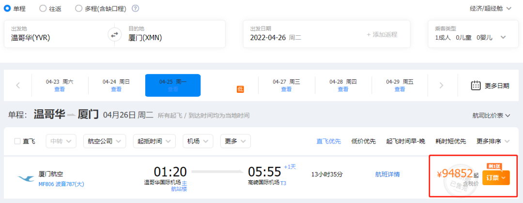
Task: Click the swap departure and destination icon
Action: point(114,34)
